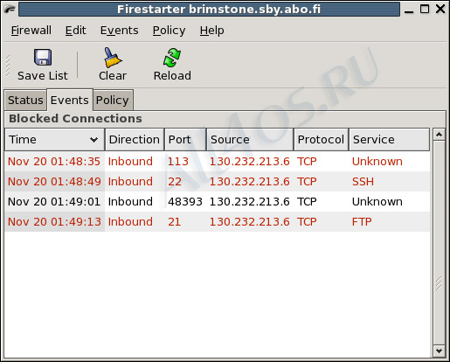The height and width of the screenshot is (362, 450).
Task: Open the Edit menu
Action: coord(75,31)
